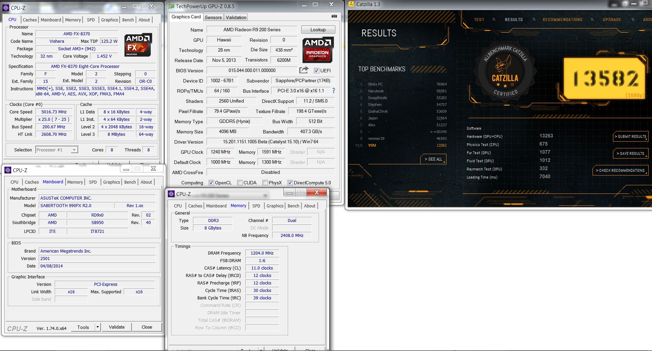
Task: Click the BIOS share/export icon in GPU-Z
Action: [x=304, y=70]
